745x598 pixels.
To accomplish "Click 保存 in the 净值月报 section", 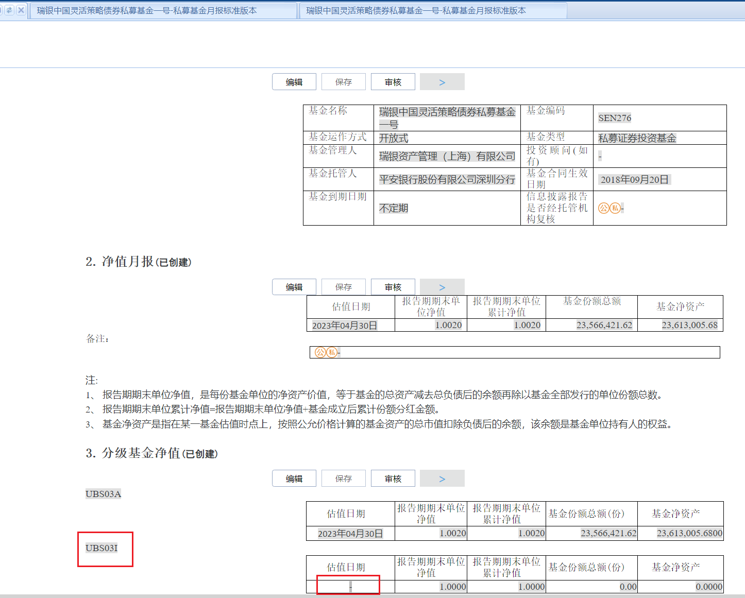I will 344,287.
